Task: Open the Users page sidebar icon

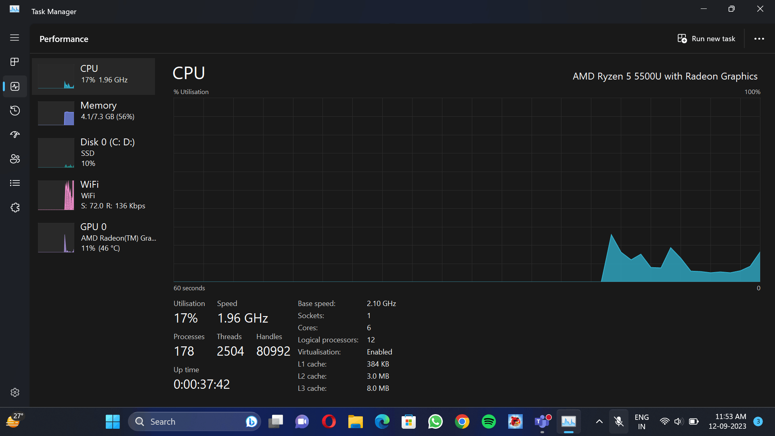Action: (x=15, y=159)
